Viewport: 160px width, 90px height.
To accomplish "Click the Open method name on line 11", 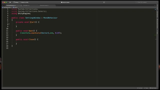I will pyautogui.click(x=30, y=31).
